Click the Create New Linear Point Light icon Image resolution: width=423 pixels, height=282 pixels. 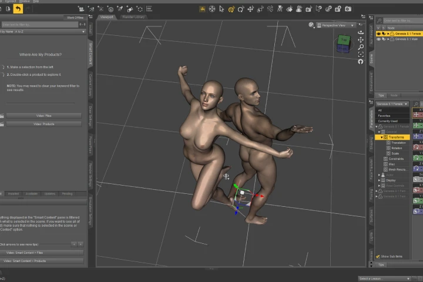tap(110, 9)
